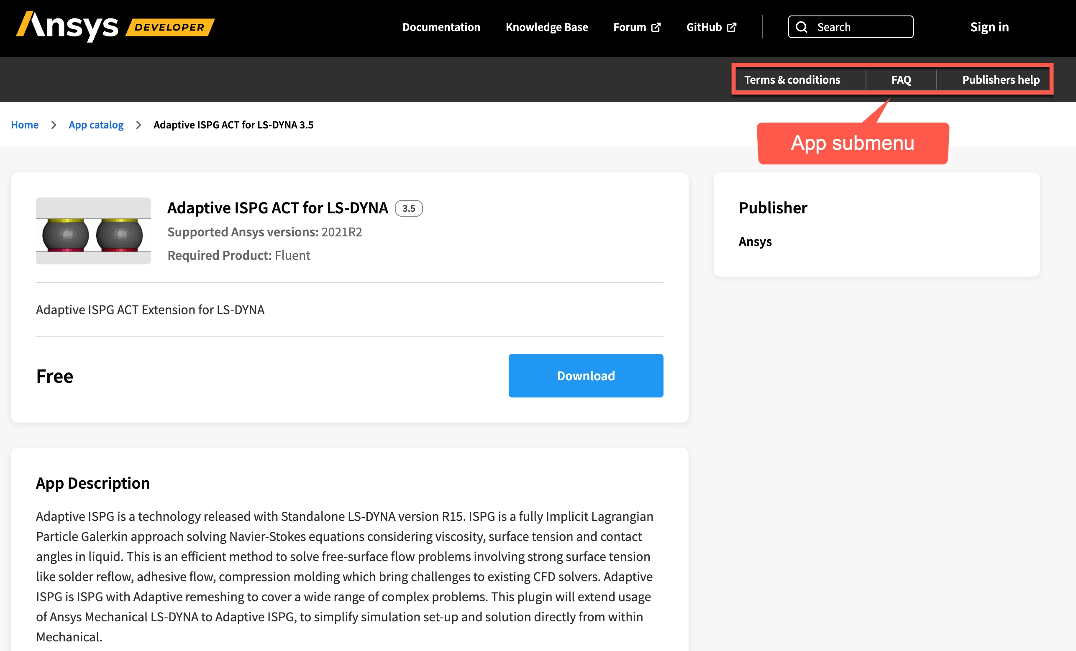Click the blue Download button

click(586, 375)
